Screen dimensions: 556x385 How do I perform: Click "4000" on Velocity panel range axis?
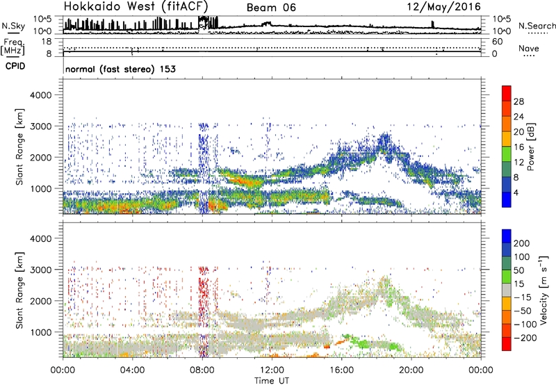[x=40, y=238]
